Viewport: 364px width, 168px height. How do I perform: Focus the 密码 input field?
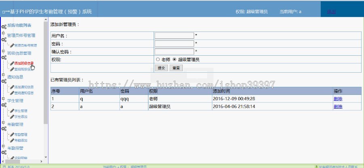174,44
